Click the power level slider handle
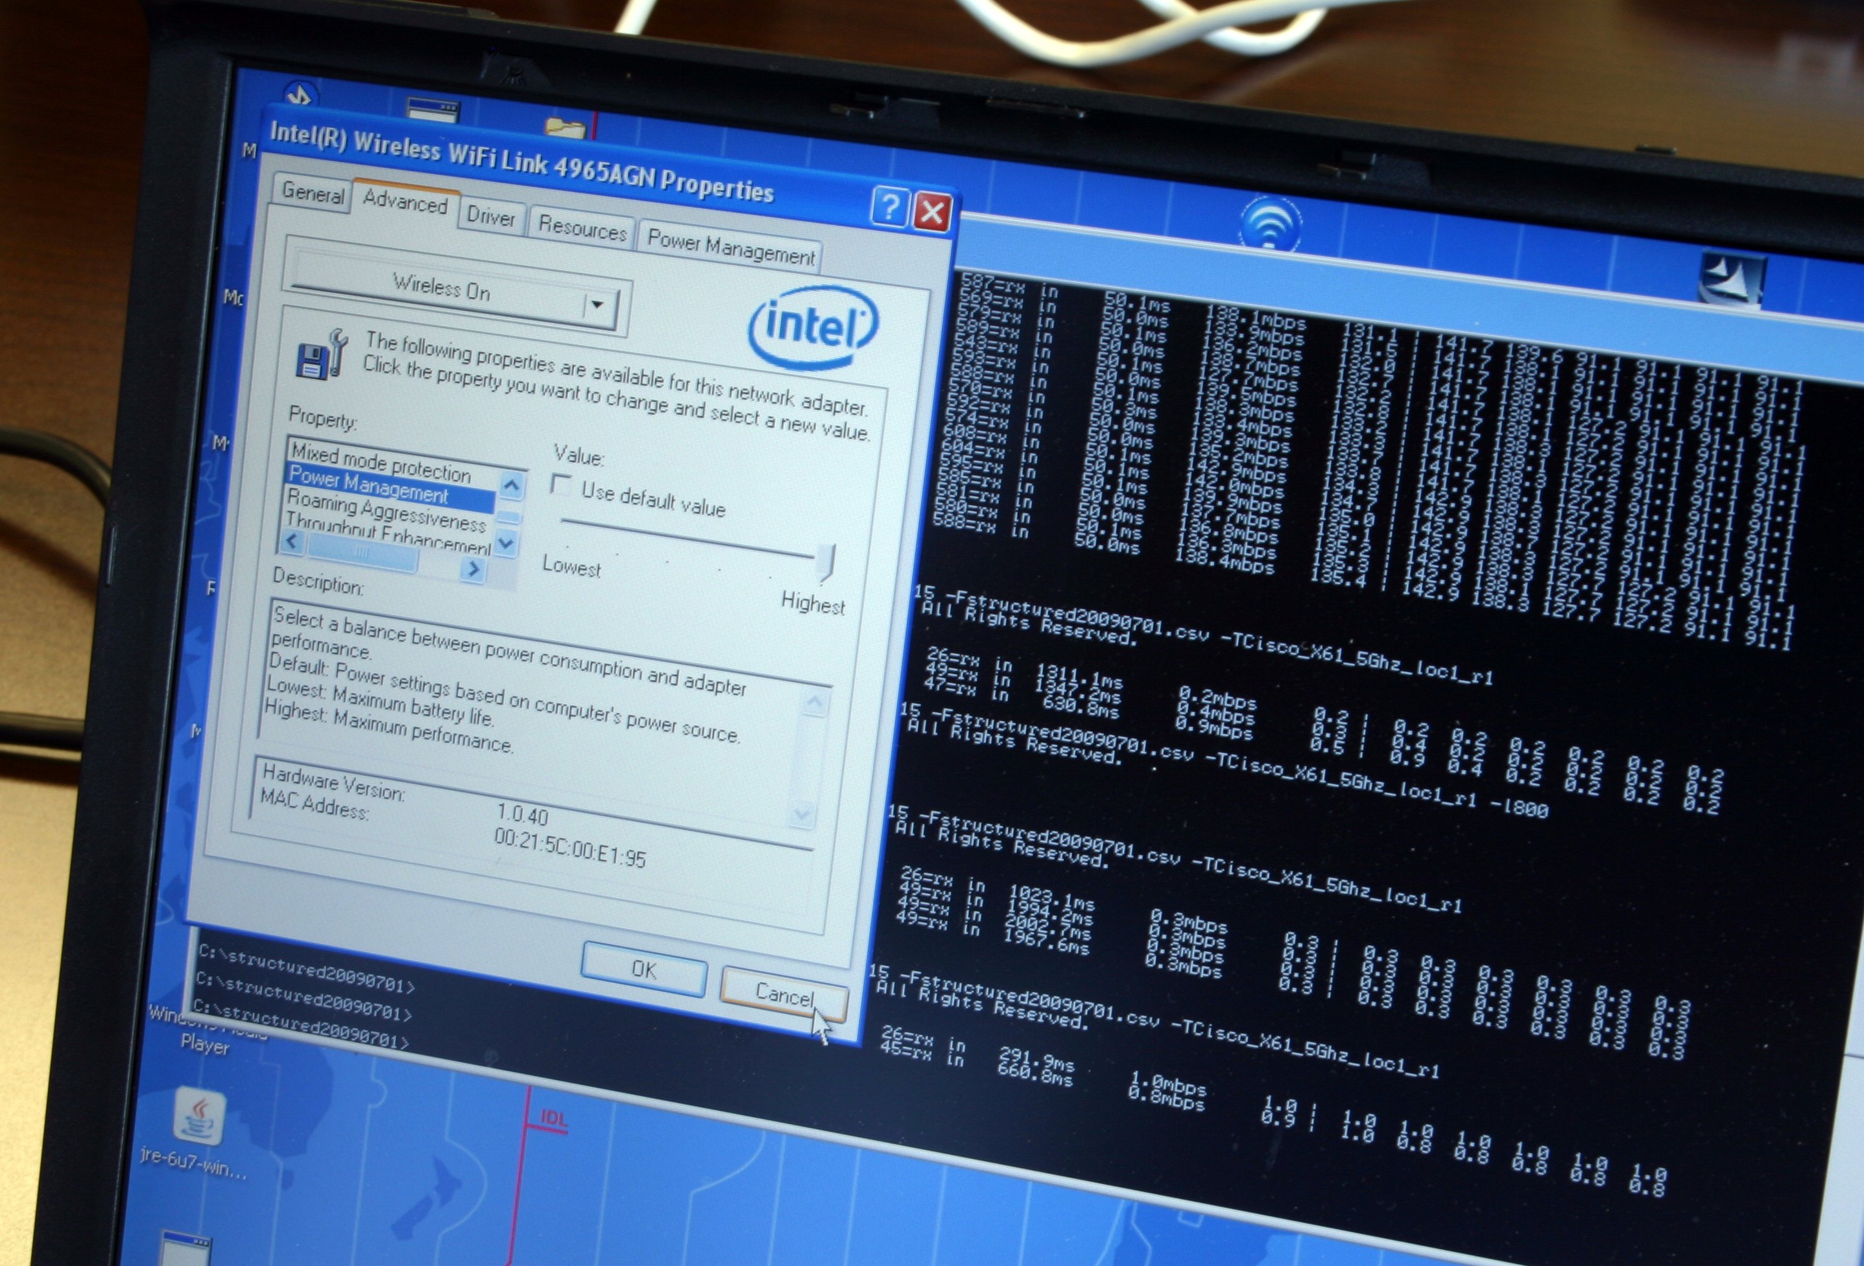Image resolution: width=1864 pixels, height=1266 pixels. (x=826, y=562)
